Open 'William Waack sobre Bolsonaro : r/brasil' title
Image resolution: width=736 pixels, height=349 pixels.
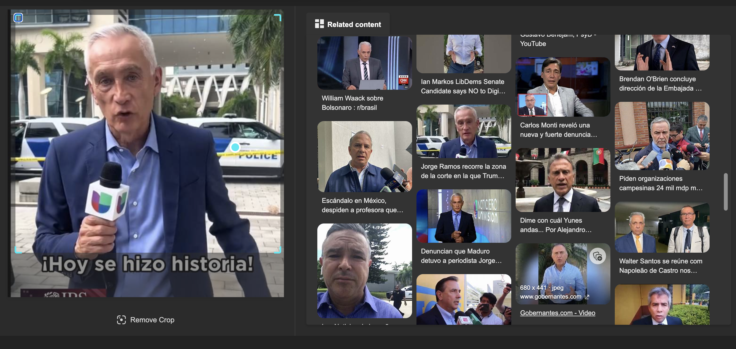352,103
